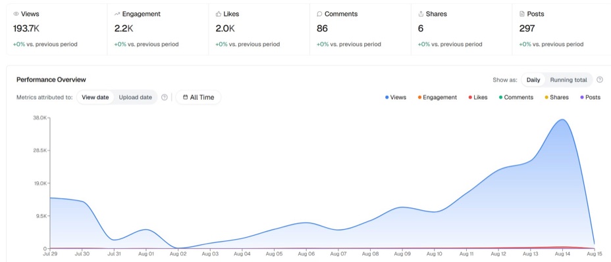Click the Comments bubble icon
This screenshot has height=262, width=611.
pos(319,14)
